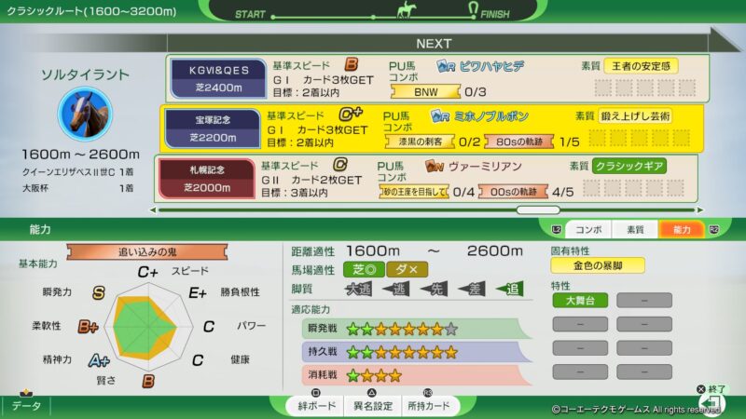
Task: Open the KGVI&QES 芝2400m race card
Action: pyautogui.click(x=218, y=78)
